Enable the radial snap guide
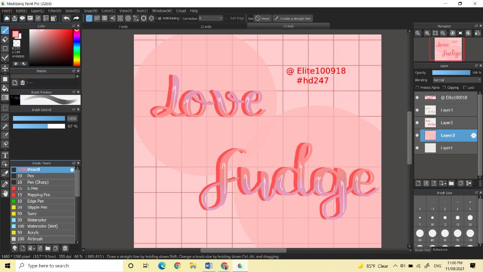 tap(120, 18)
